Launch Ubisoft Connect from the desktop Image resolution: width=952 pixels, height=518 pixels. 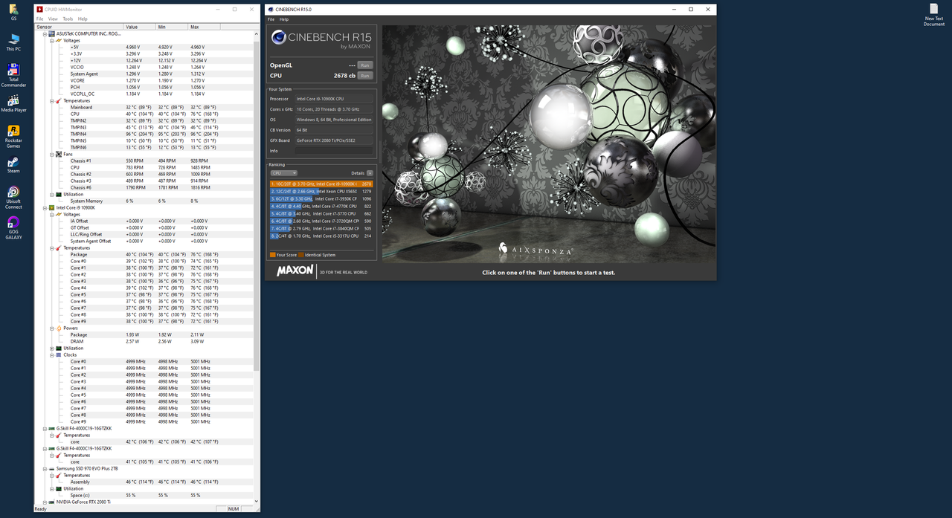(13, 197)
